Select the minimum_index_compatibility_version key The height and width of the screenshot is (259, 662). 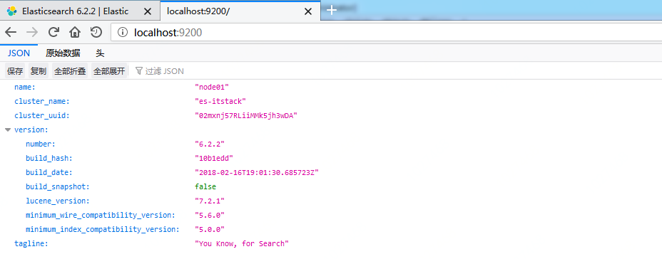pos(102,230)
